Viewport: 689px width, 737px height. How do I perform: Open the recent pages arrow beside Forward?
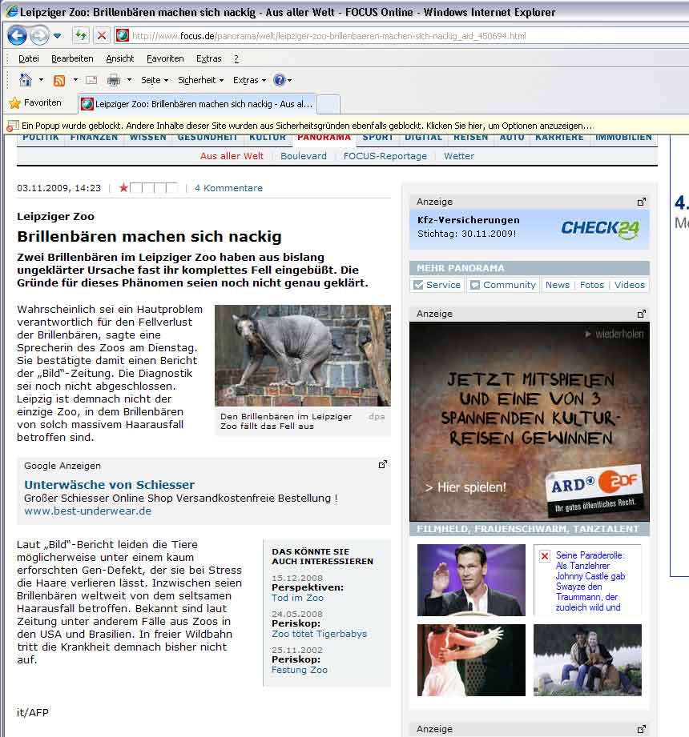point(58,36)
